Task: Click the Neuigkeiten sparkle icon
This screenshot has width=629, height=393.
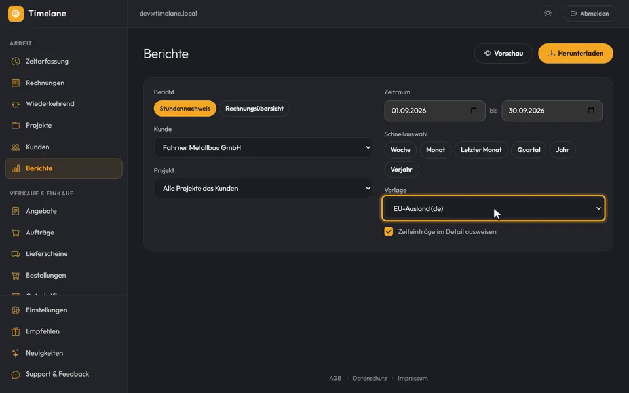Action: (16, 353)
